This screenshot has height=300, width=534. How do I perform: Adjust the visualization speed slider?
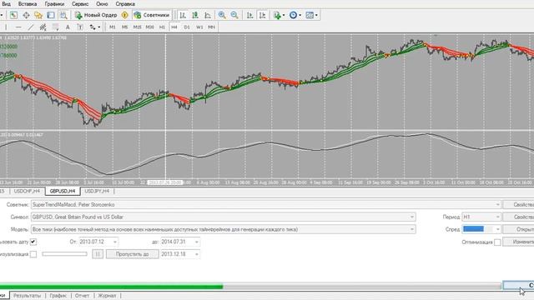point(65,253)
